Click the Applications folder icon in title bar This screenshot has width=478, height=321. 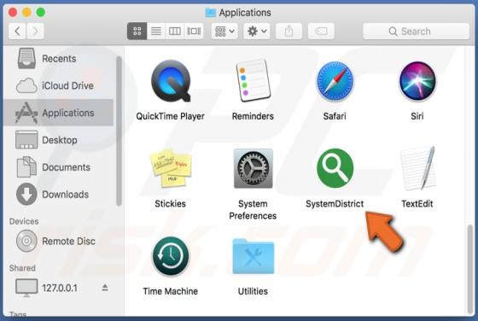(x=211, y=13)
